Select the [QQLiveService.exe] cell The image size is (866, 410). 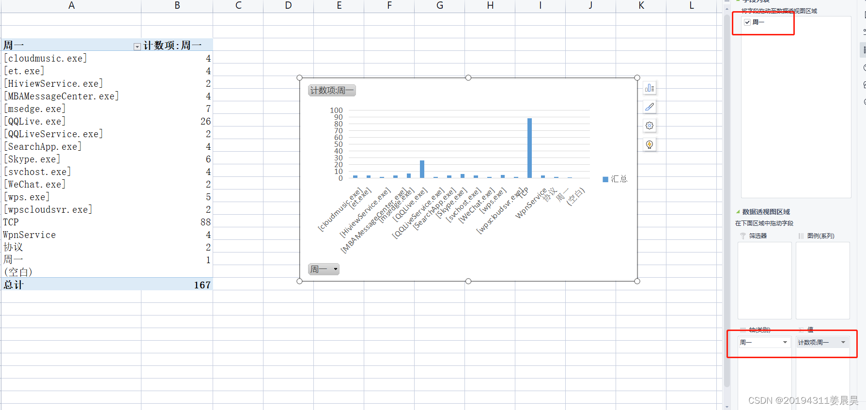(x=71, y=134)
